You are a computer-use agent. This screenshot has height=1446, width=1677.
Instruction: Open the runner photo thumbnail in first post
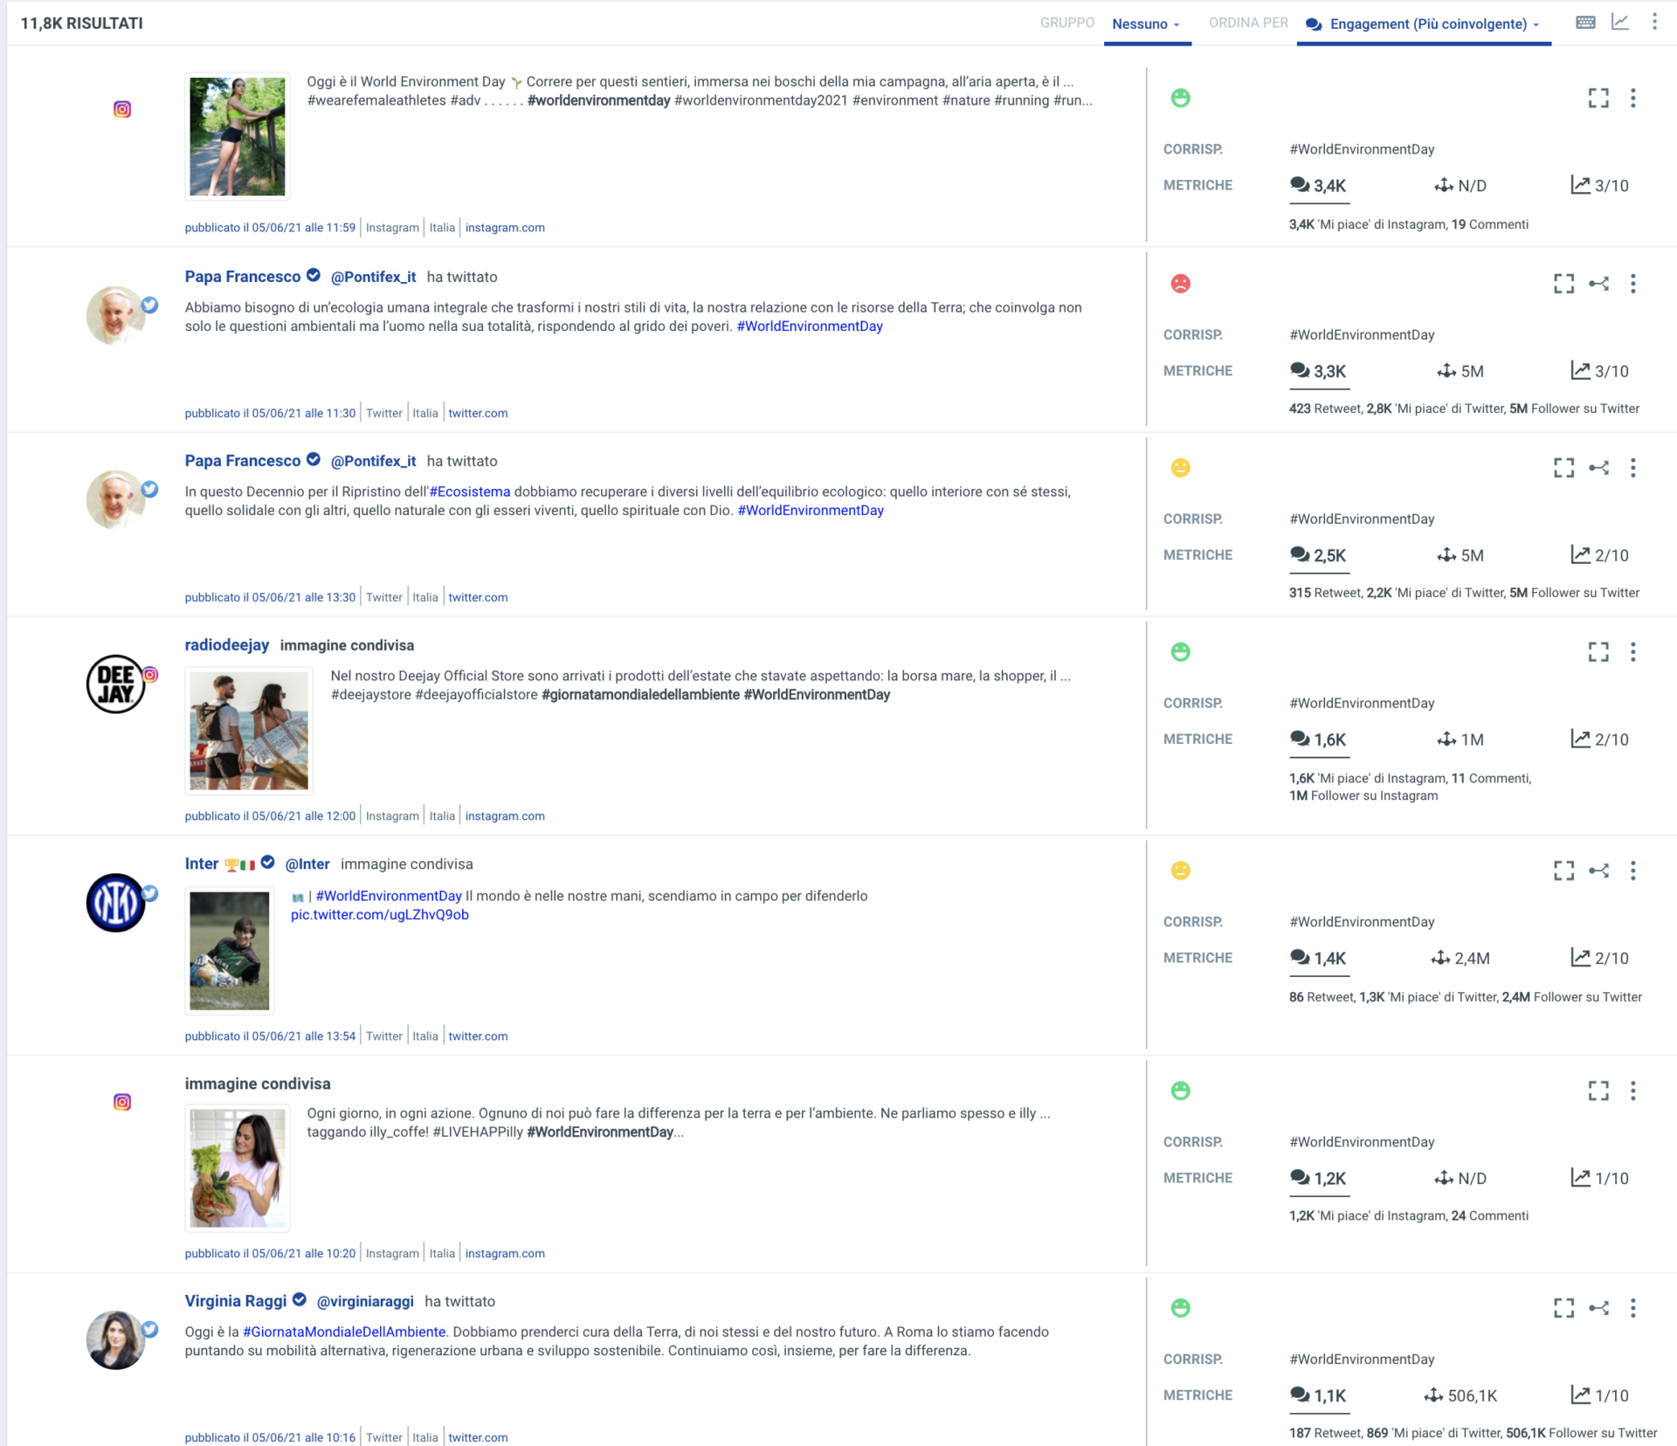click(237, 136)
